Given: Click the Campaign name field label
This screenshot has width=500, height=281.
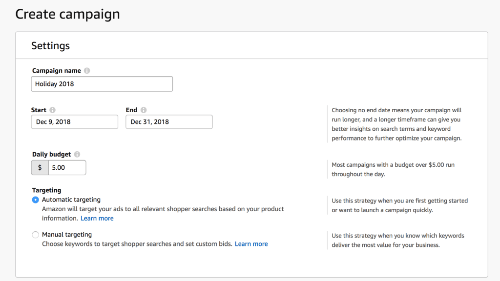Looking at the screenshot, I should pos(57,71).
